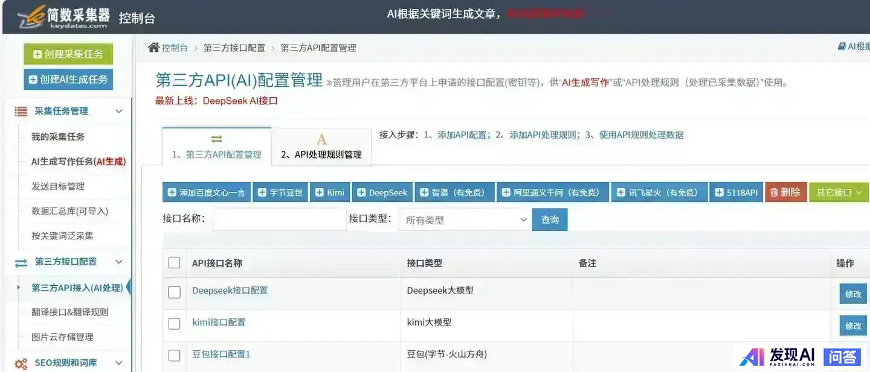This screenshot has width=870, height=372.
Task: Click the 控制台 breadcrumb link
Action: tap(175, 48)
